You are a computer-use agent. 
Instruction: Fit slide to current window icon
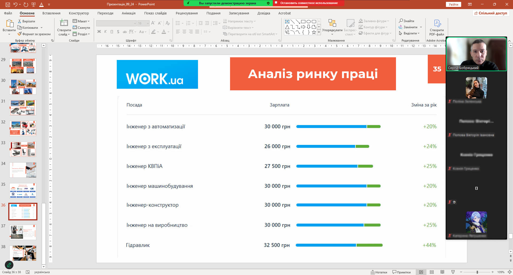coord(510,272)
